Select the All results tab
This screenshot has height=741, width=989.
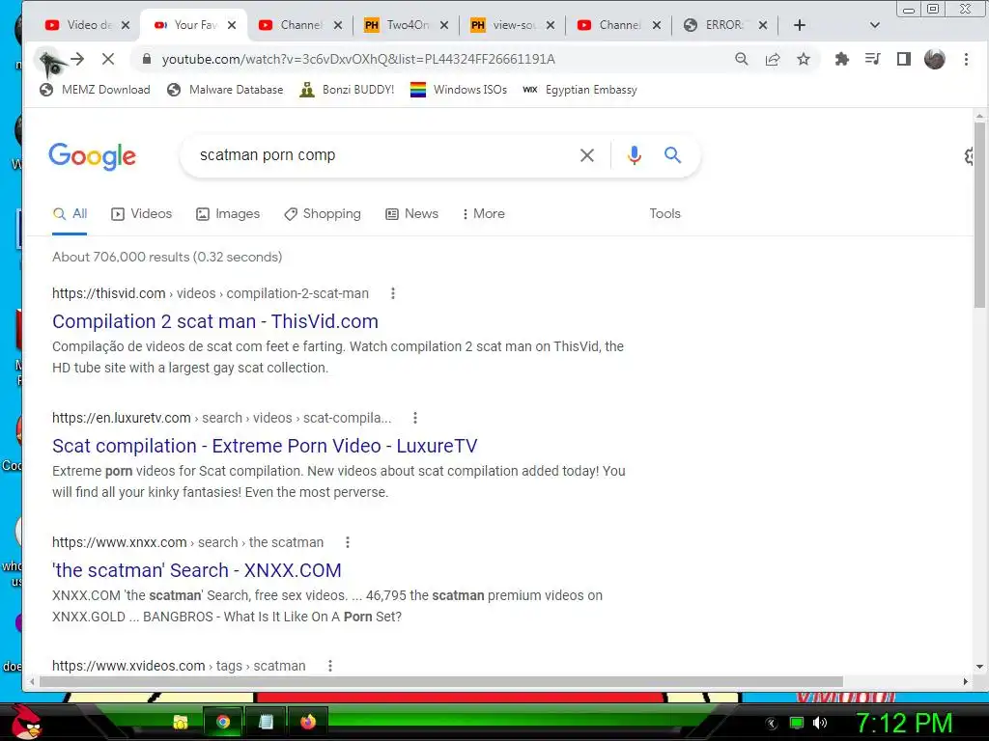(70, 214)
